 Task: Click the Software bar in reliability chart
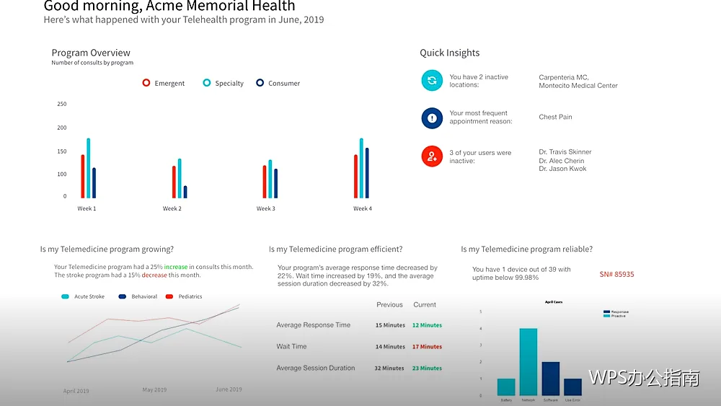tap(550, 379)
